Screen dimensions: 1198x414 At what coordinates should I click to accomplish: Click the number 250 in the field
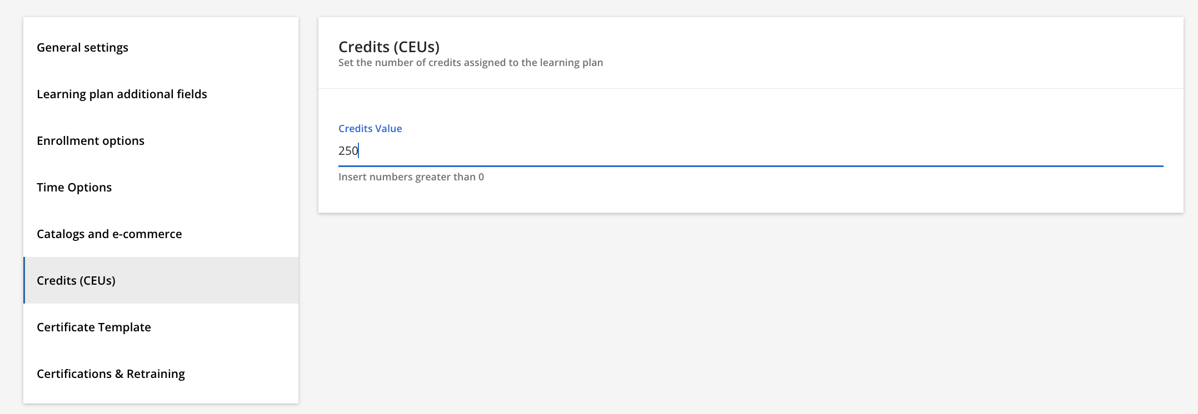pos(348,151)
